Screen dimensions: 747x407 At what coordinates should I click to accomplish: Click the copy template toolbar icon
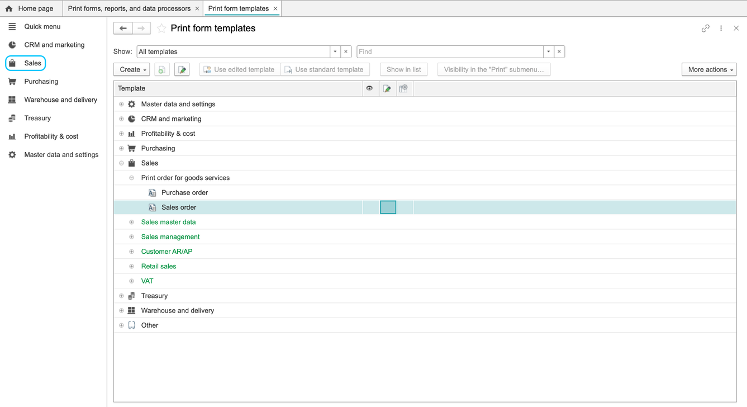[x=162, y=69]
